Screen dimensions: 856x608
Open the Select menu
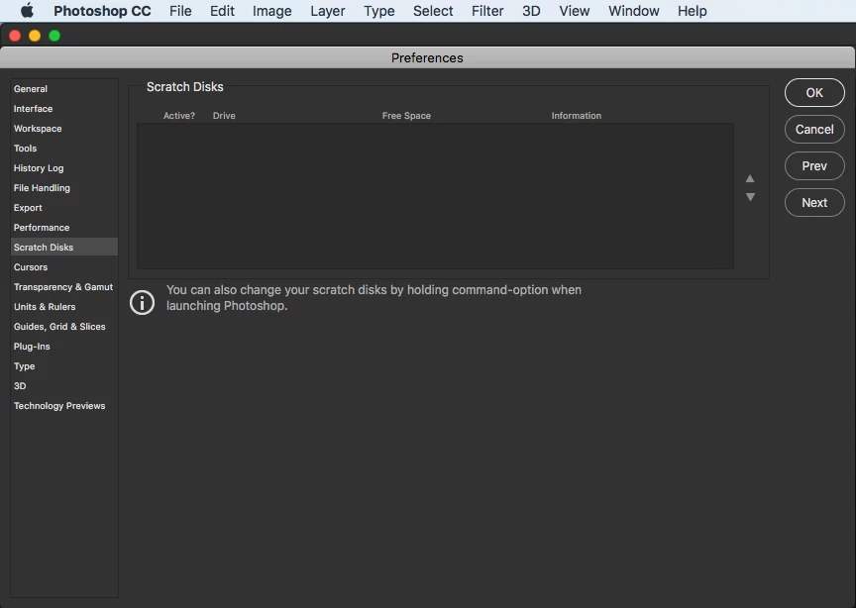[x=433, y=11]
